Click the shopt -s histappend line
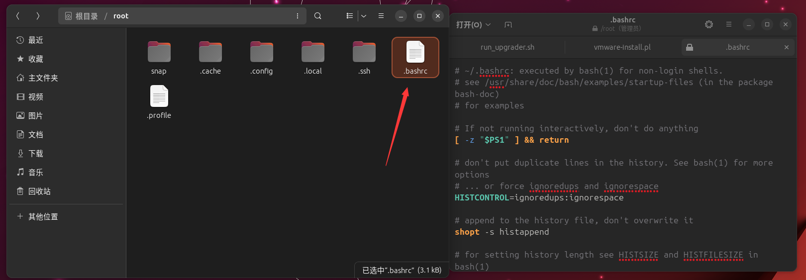Screen dimensions: 806x280 click(502, 232)
